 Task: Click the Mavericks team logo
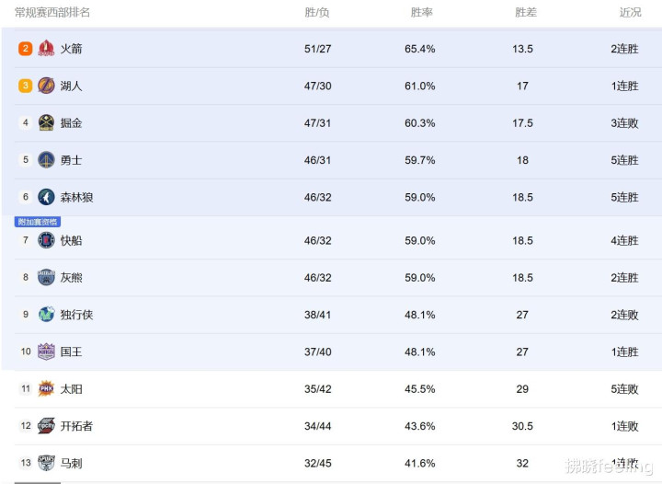pos(46,314)
